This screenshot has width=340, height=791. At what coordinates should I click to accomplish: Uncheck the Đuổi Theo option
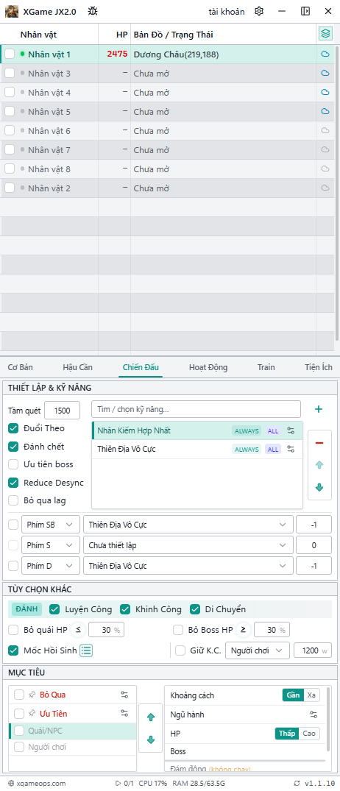[14, 428]
